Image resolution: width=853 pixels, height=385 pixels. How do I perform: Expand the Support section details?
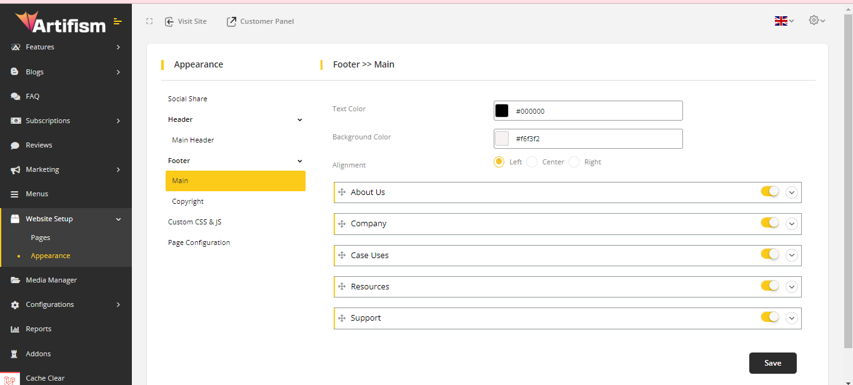(x=792, y=318)
